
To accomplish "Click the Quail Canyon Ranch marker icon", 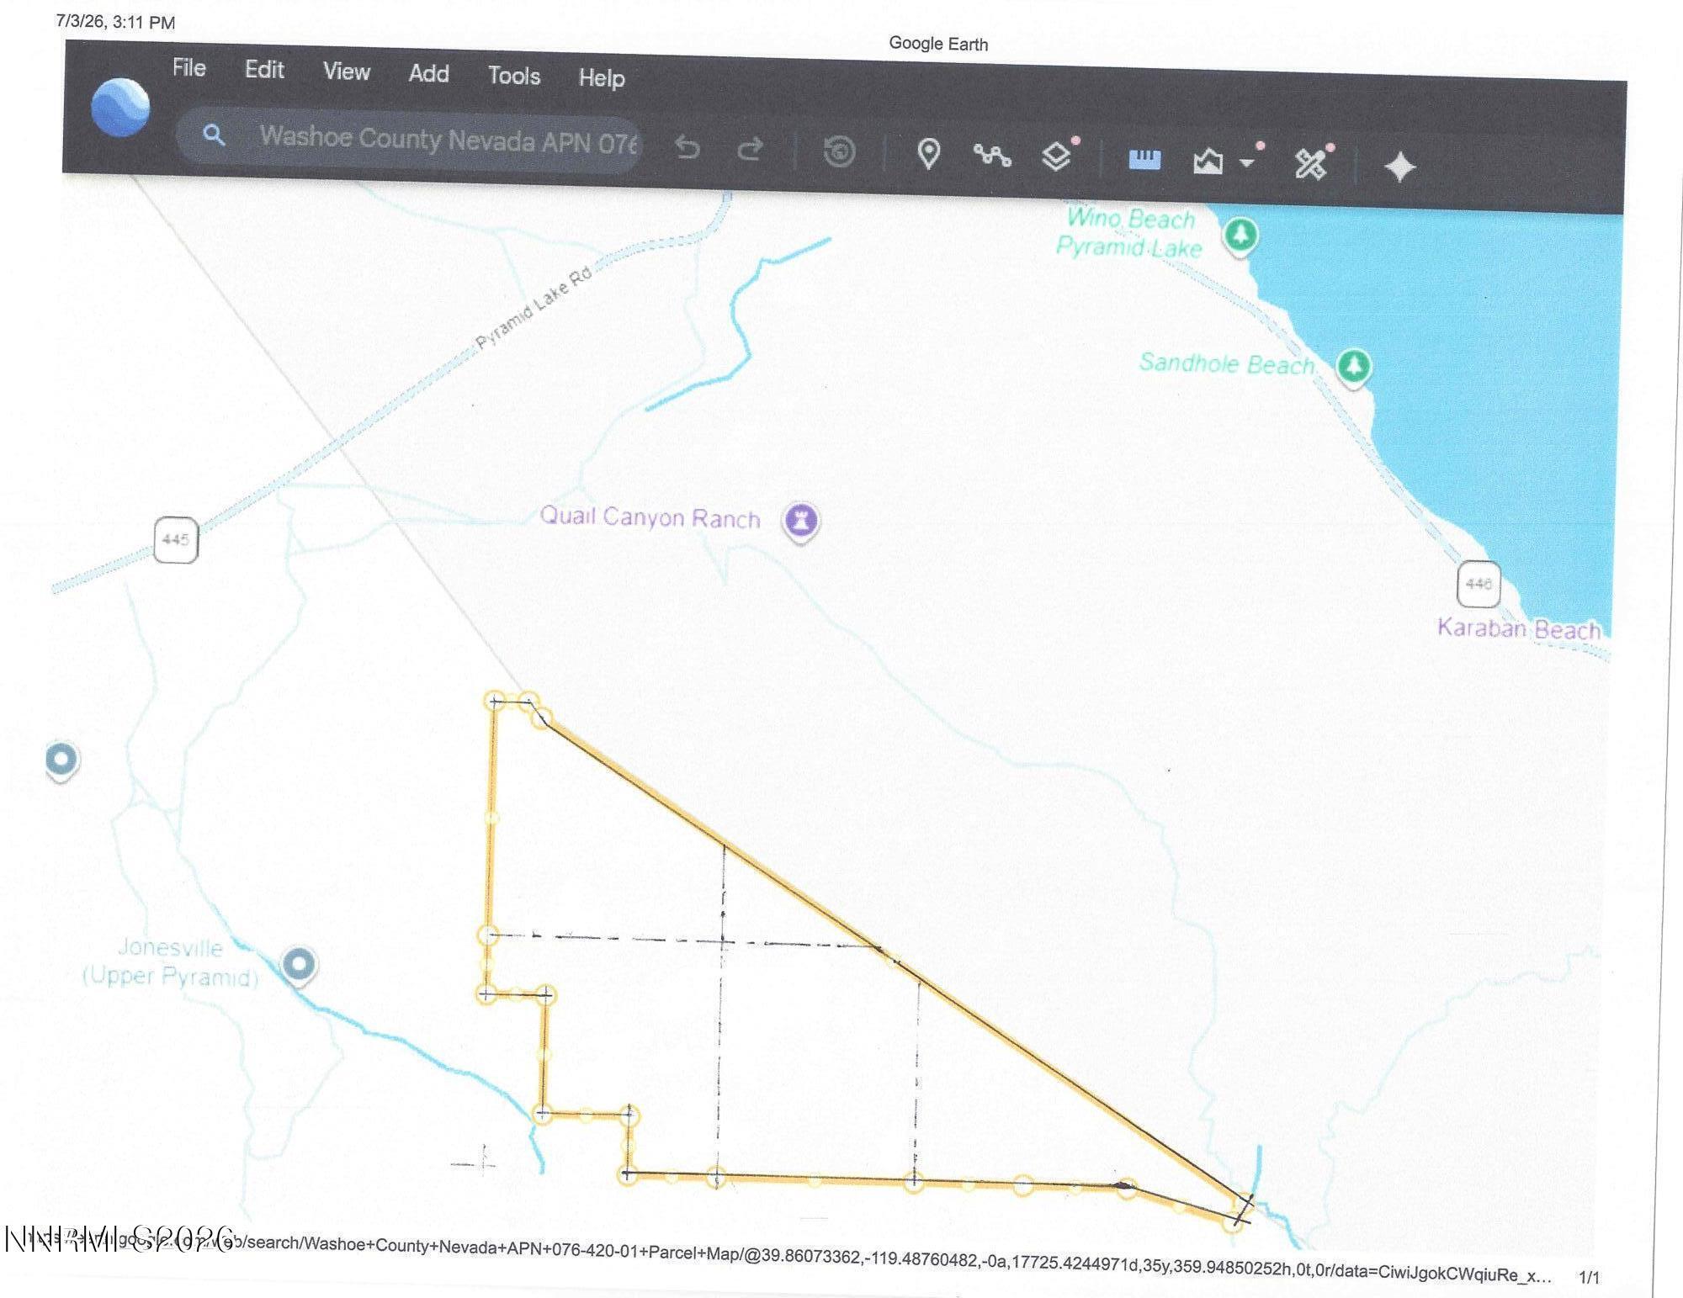I will [x=801, y=522].
